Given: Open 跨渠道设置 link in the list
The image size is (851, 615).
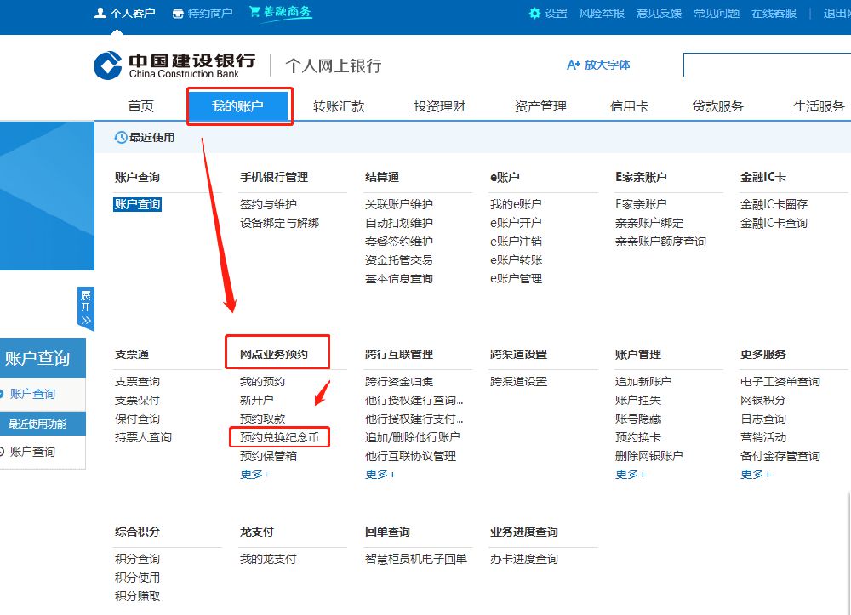Looking at the screenshot, I should coord(518,382).
